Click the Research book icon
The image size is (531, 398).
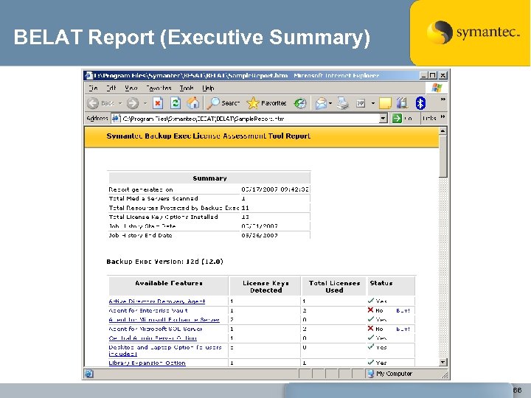(402, 103)
